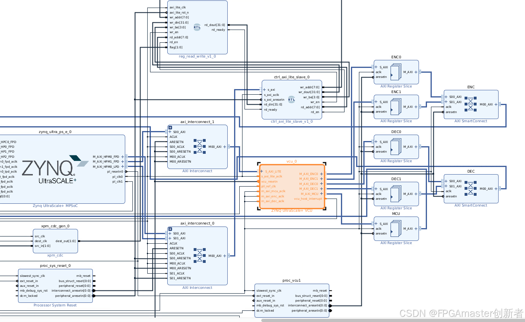The height and width of the screenshot is (322, 525).
Task: Expand S_AXI interface on ENC0 block
Action: point(377,67)
